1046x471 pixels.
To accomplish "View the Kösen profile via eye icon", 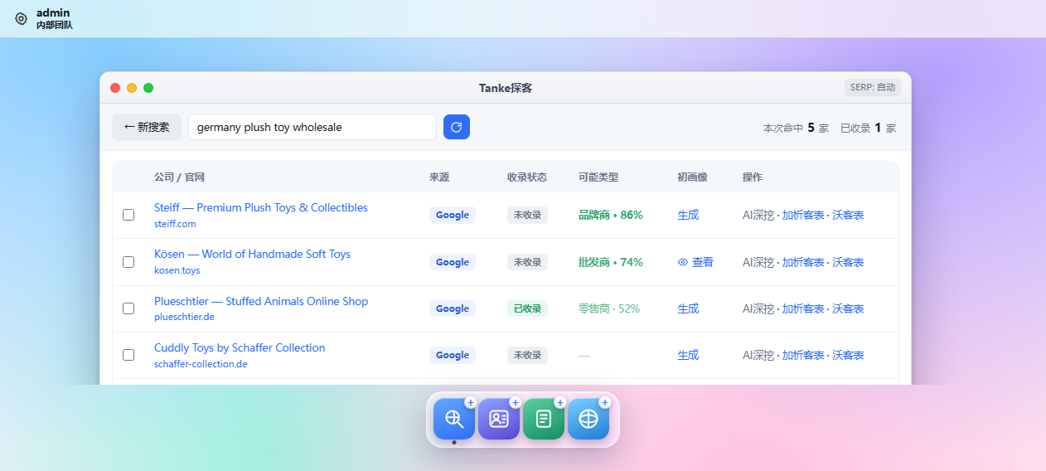I will pyautogui.click(x=695, y=262).
